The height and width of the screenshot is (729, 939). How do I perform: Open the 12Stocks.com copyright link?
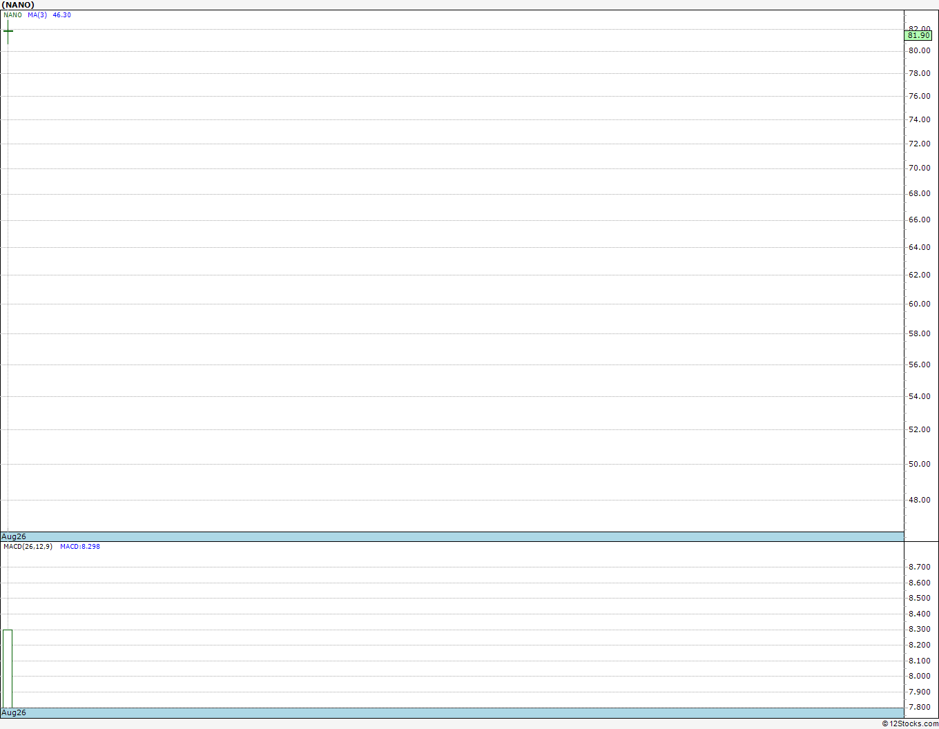point(910,723)
